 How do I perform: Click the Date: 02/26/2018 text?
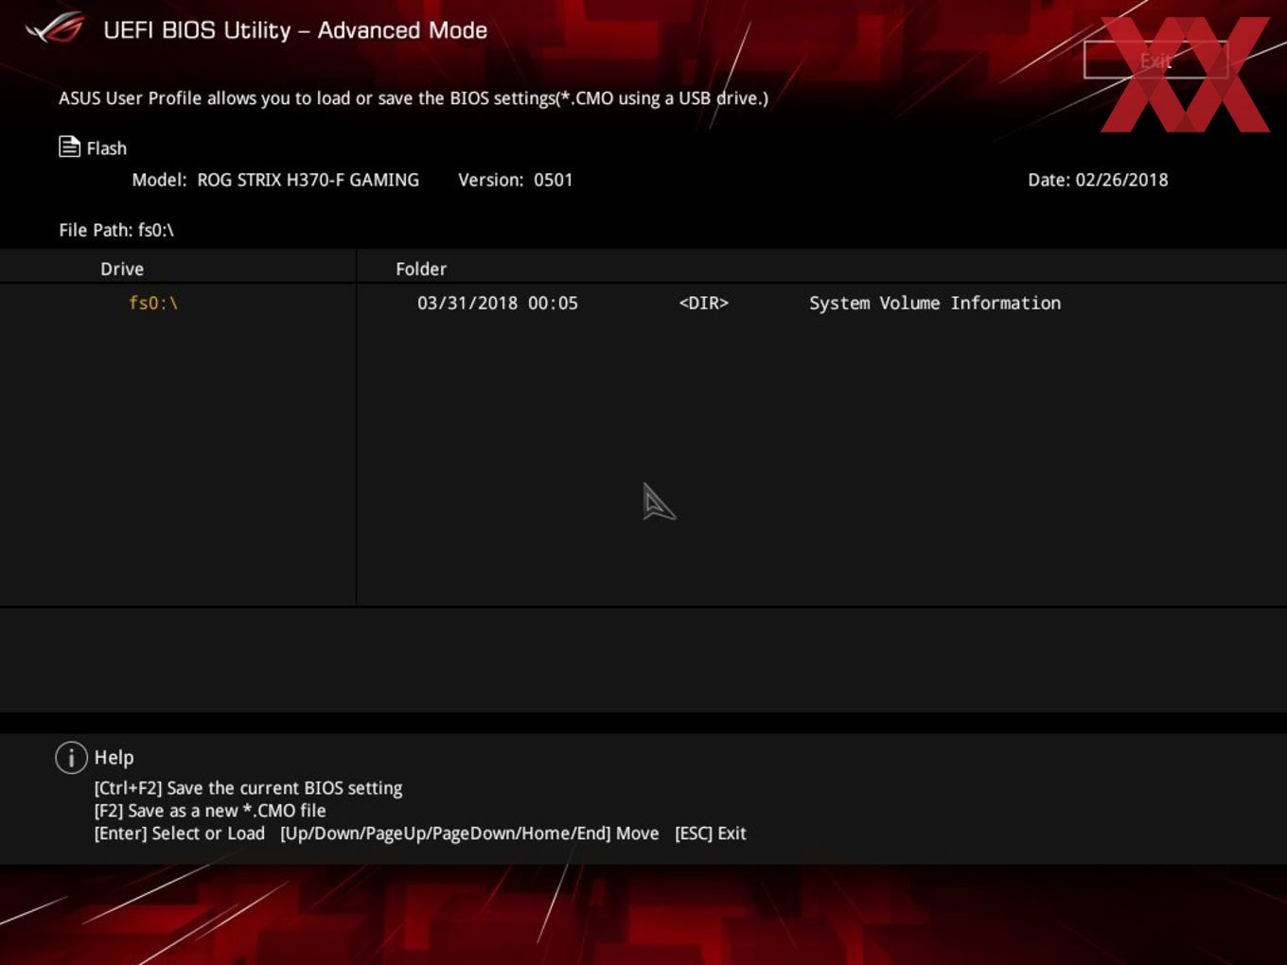[1098, 180]
